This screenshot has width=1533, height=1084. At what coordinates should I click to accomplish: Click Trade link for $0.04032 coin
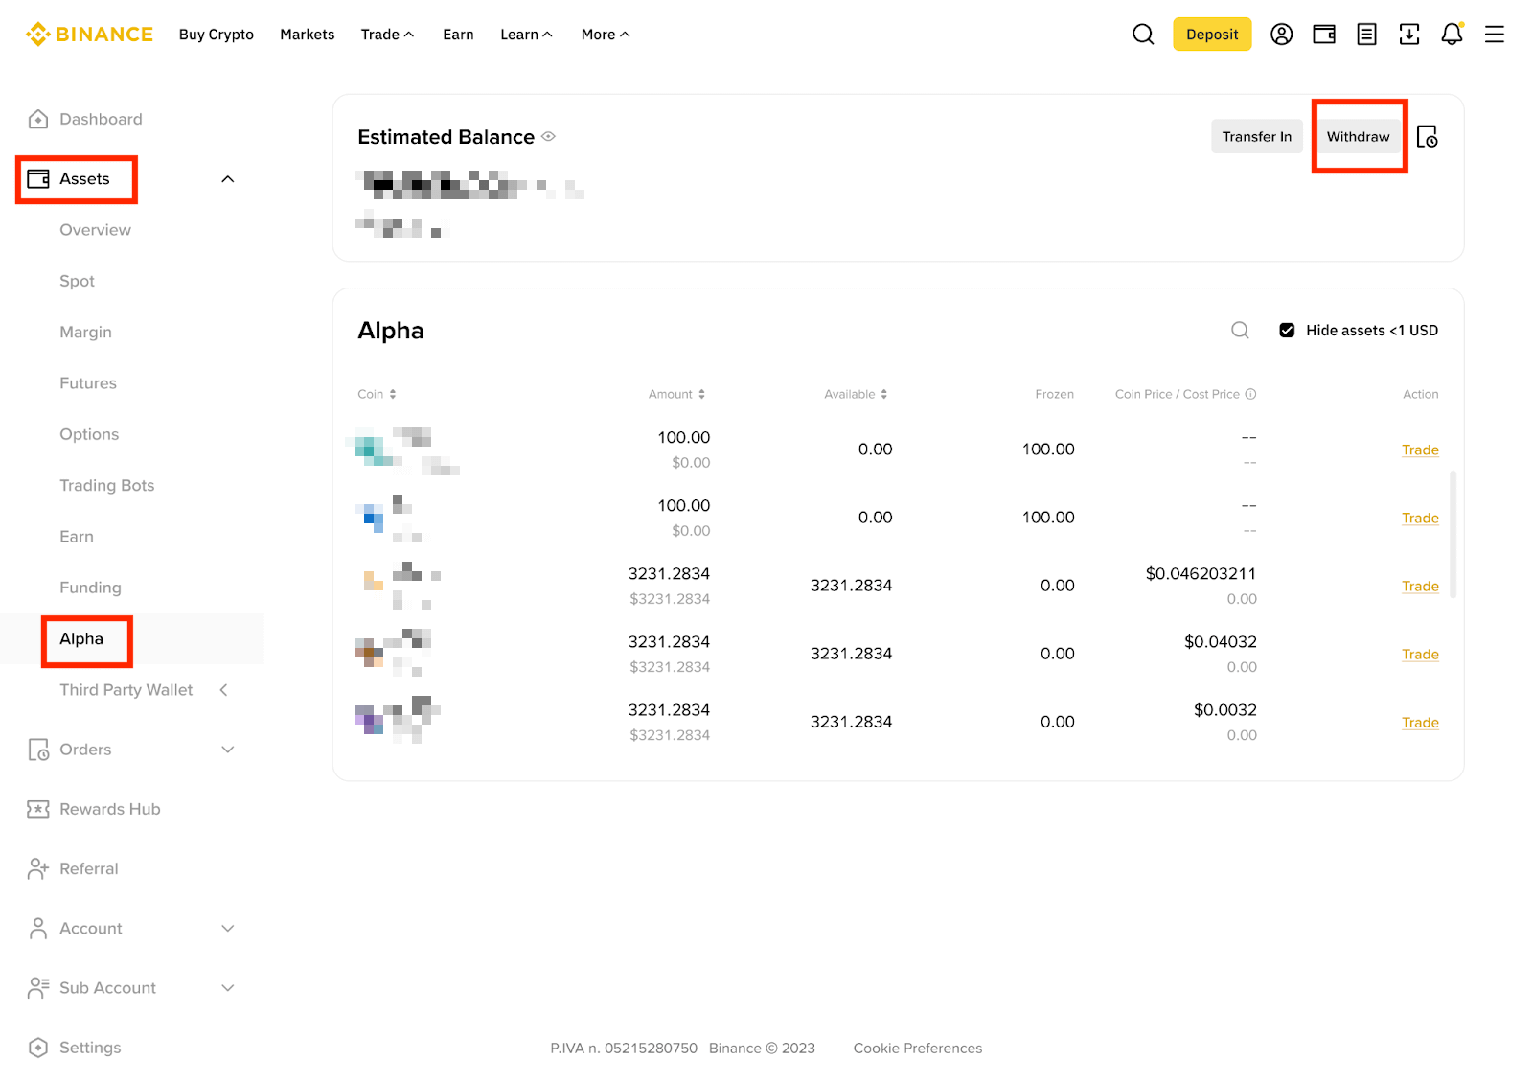(1420, 655)
